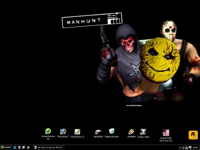
Task: Click the third quick launch icon
Action: [24, 147]
